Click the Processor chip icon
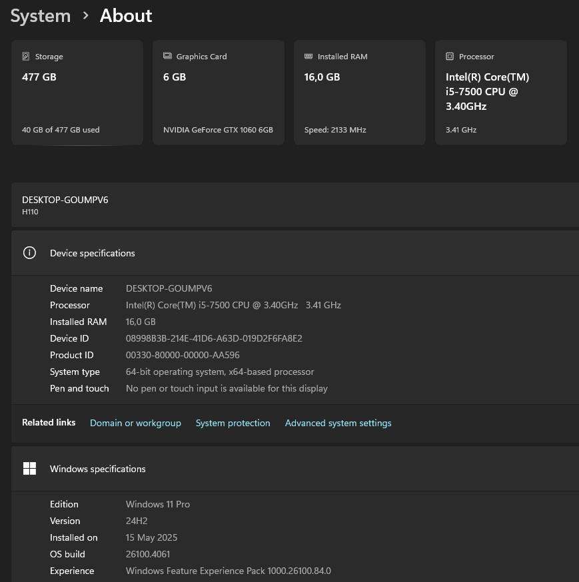579x582 pixels. [x=450, y=57]
